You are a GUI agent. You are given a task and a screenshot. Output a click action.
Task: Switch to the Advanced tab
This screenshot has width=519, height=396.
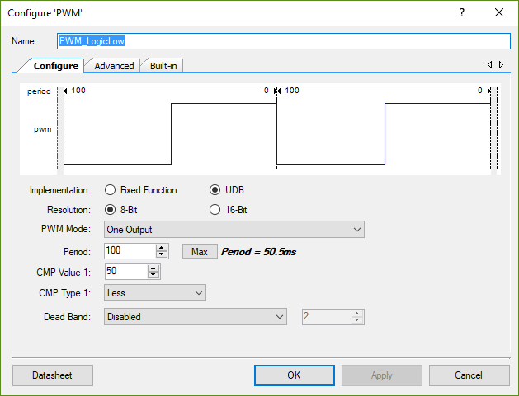(114, 66)
